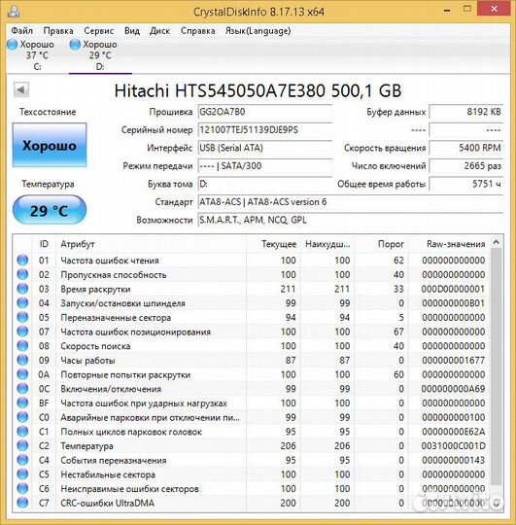The width and height of the screenshot is (516, 525).
Task: Click the blue Хорошо health status button
Action: point(50,145)
